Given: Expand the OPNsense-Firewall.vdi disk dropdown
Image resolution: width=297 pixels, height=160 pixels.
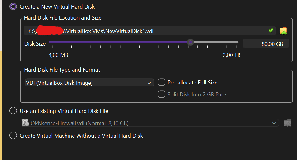Looking at the screenshot, I should pos(150,123).
